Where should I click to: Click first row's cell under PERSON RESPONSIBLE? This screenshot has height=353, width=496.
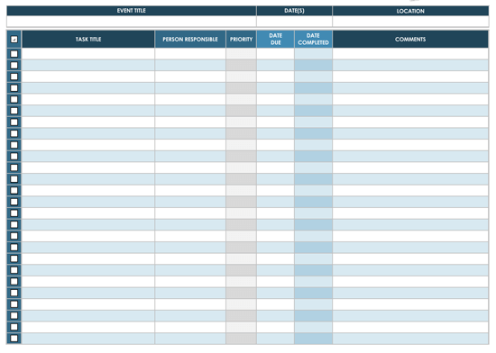click(x=190, y=54)
